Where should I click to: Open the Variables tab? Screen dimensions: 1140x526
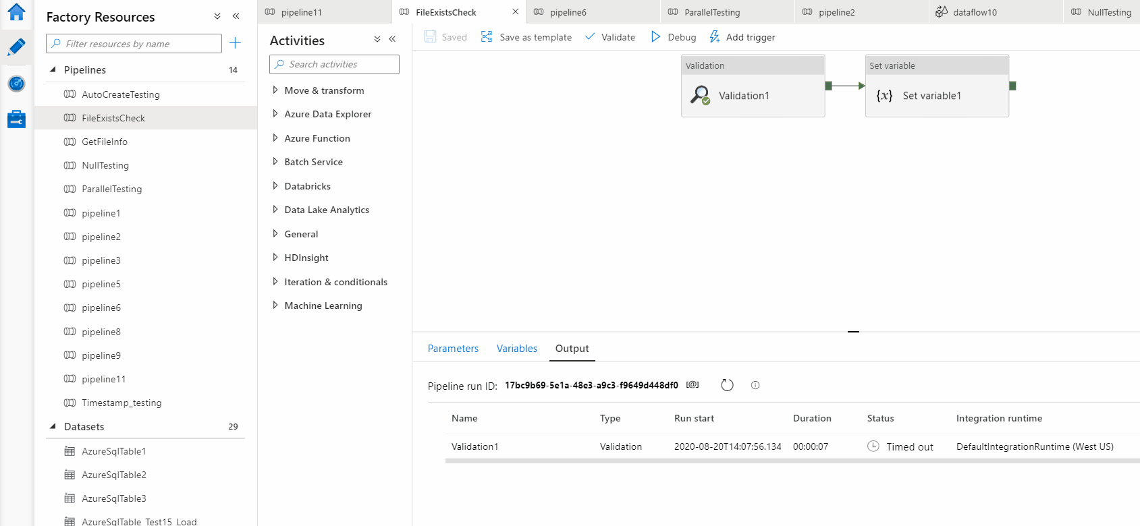click(517, 348)
